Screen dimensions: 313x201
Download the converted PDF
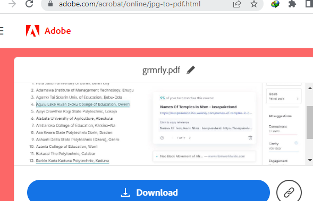[148, 192]
